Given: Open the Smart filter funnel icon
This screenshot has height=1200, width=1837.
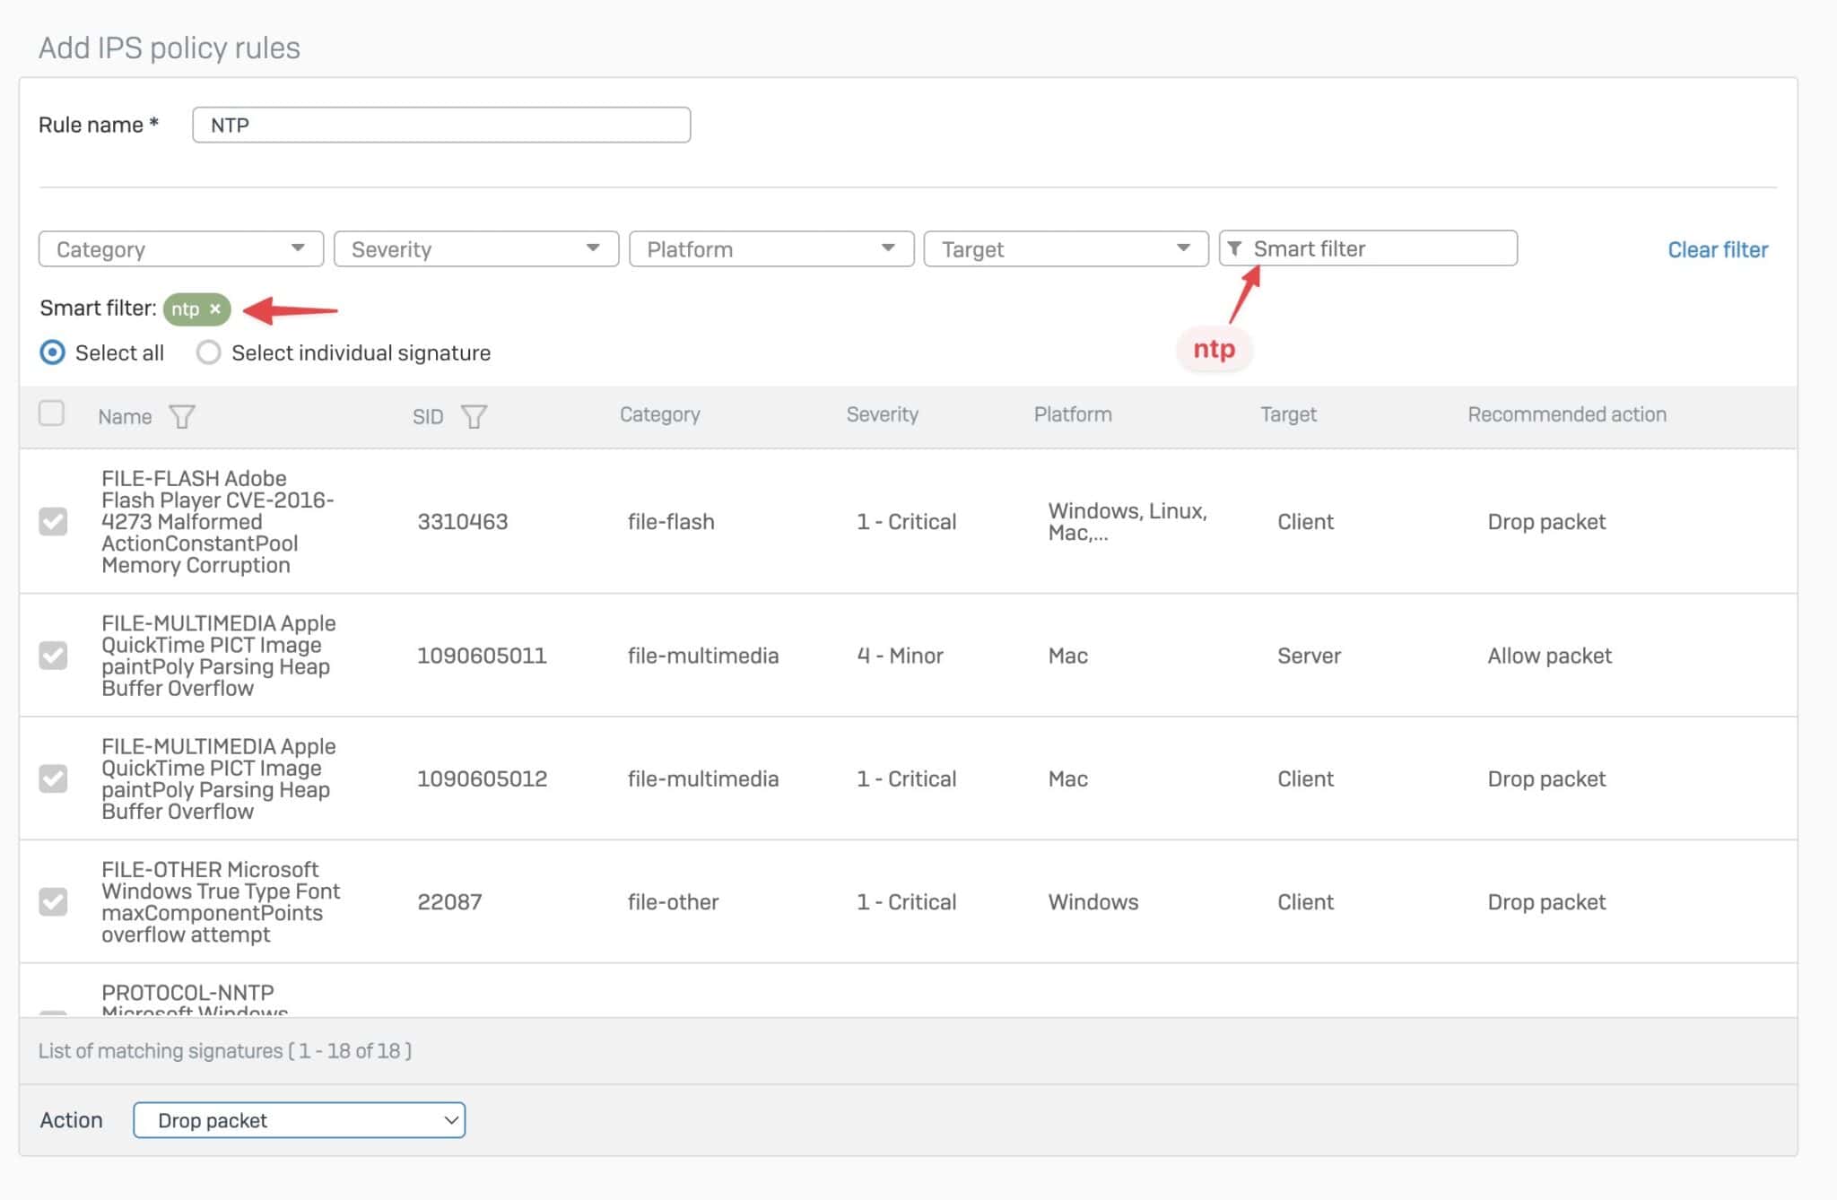Looking at the screenshot, I should click(x=1237, y=248).
